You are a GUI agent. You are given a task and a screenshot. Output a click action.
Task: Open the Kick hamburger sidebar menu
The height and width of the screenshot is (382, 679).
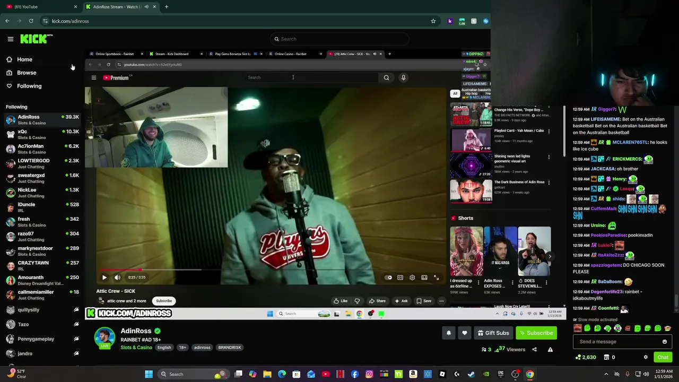(10, 39)
